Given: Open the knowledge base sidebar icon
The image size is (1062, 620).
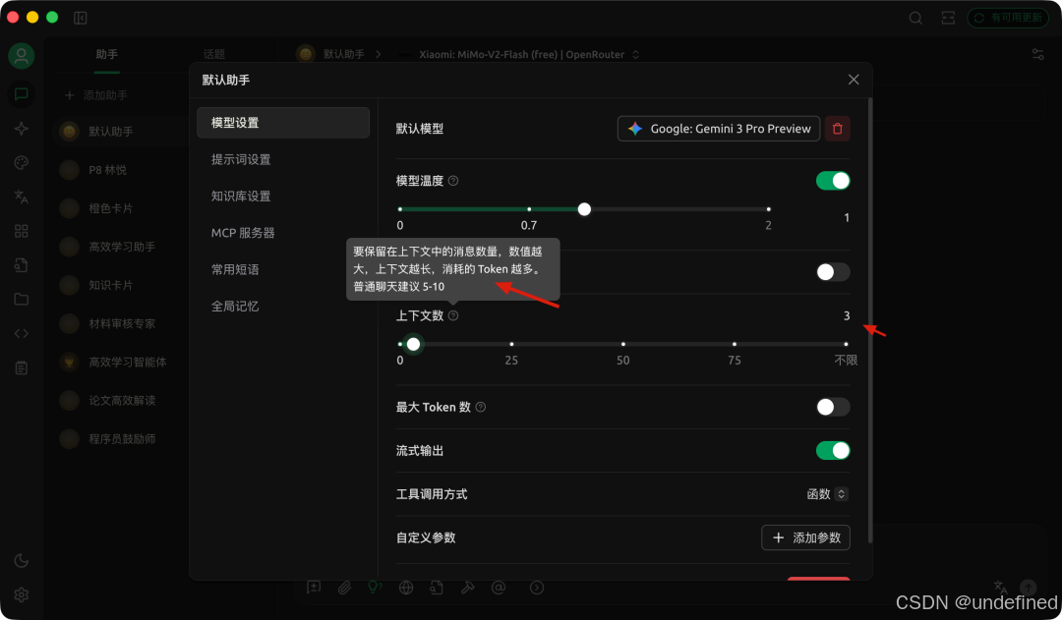Looking at the screenshot, I should pos(21,265).
